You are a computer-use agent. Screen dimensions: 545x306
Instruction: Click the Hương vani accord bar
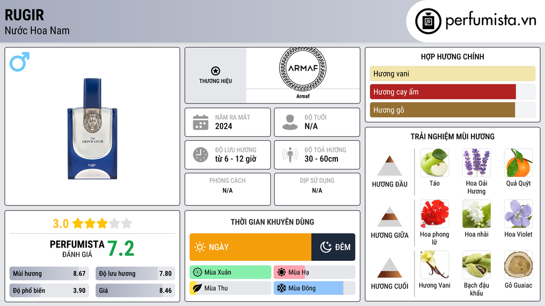point(452,74)
